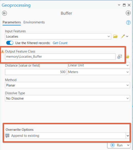Click the Run button
Image resolution: width=133 pixels, height=150 pixels.
117,145
